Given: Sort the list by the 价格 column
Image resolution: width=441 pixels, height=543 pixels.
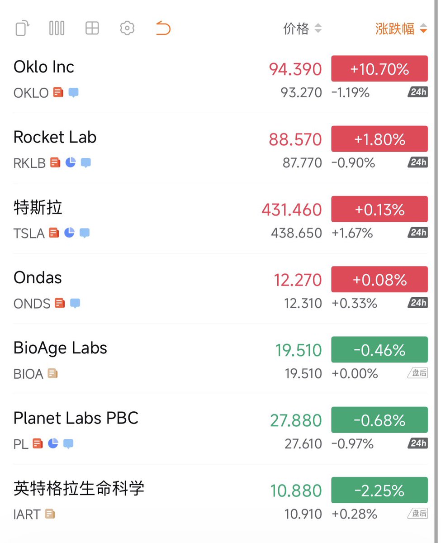Looking at the screenshot, I should pyautogui.click(x=302, y=29).
